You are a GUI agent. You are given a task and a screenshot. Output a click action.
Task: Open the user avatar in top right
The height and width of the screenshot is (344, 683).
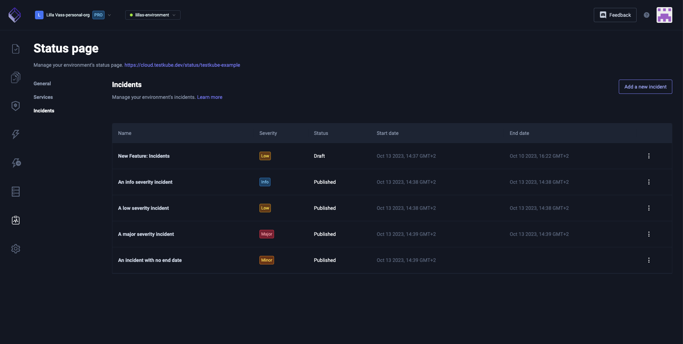[x=664, y=15]
